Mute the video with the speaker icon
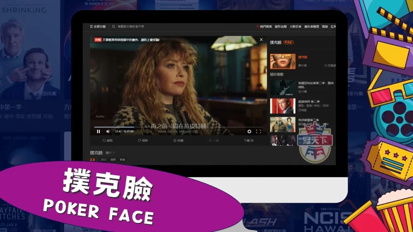 point(108,131)
